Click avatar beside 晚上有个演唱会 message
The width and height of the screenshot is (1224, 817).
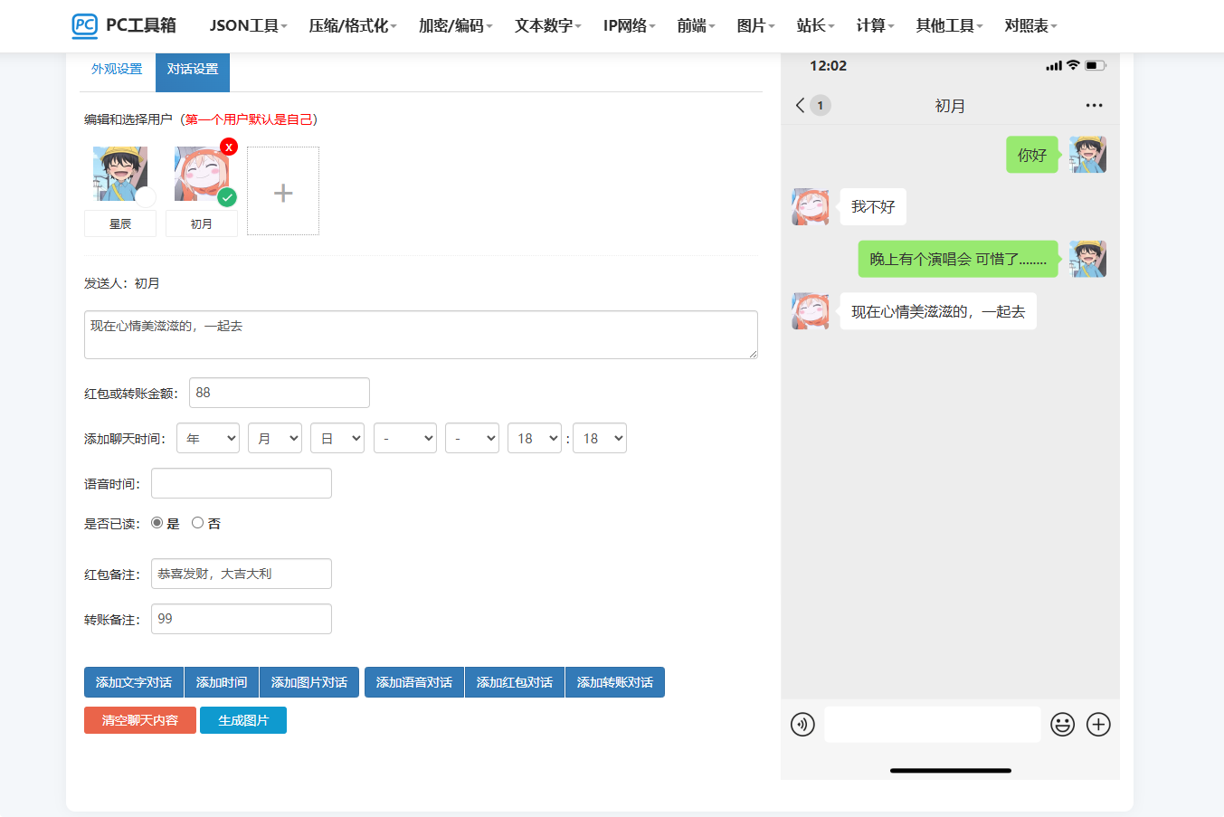[x=1087, y=259]
